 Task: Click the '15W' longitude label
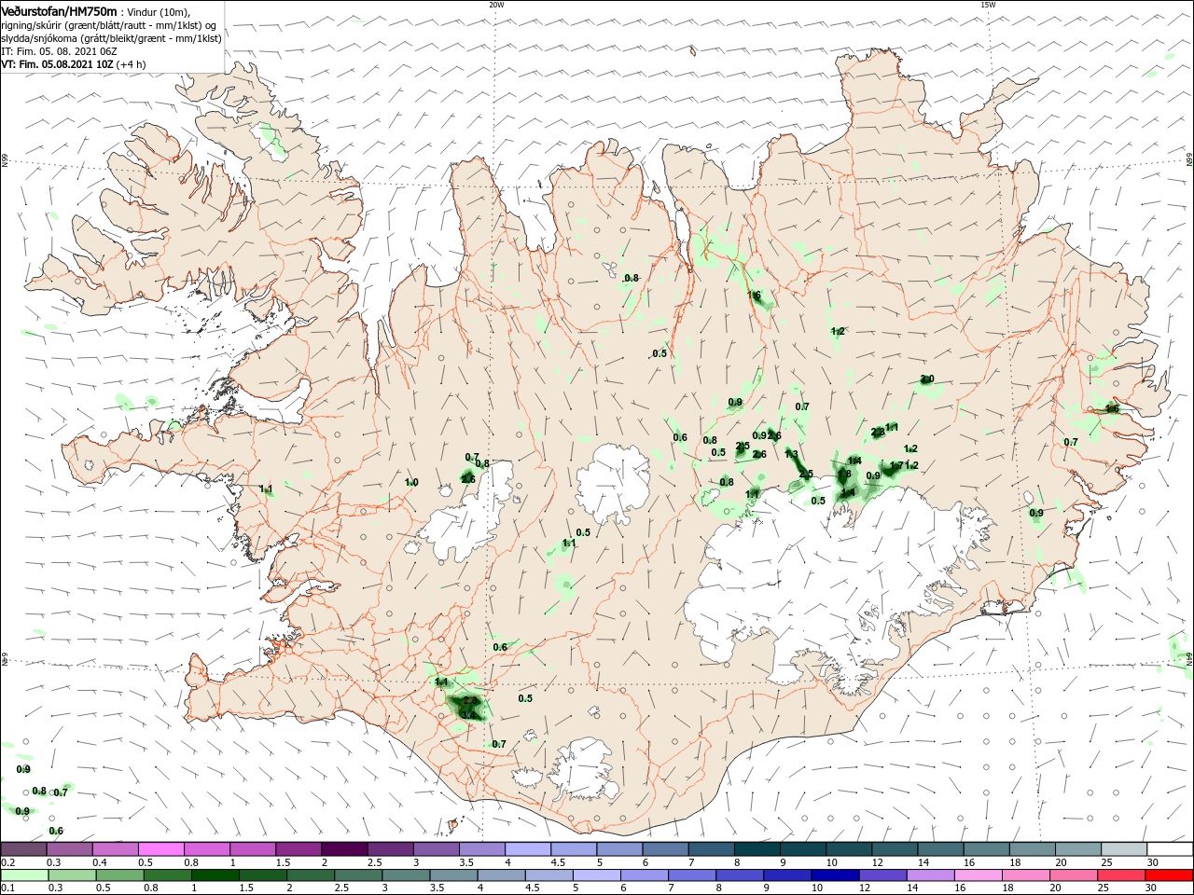(x=988, y=5)
